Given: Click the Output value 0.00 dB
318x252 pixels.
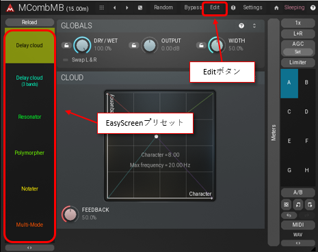Looking at the screenshot, I should click(170, 48).
